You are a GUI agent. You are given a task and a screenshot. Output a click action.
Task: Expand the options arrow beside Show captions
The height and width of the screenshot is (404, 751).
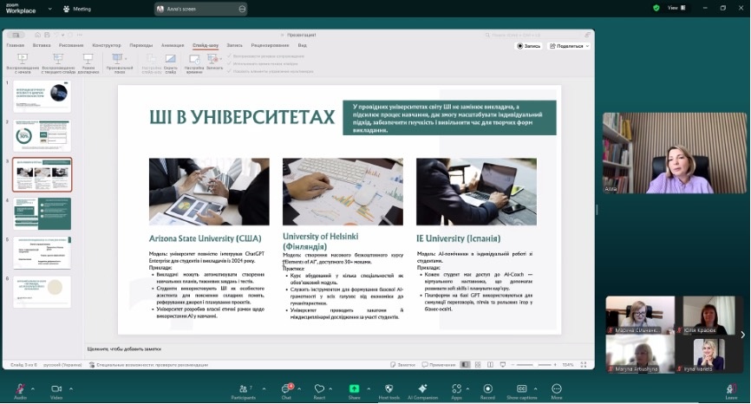pyautogui.click(x=535, y=388)
